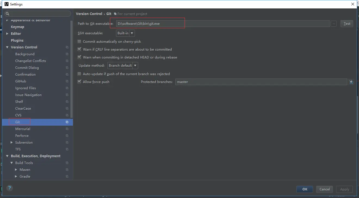The height and width of the screenshot is (198, 359).
Task: Expand the Maven tree node
Action: point(16,170)
